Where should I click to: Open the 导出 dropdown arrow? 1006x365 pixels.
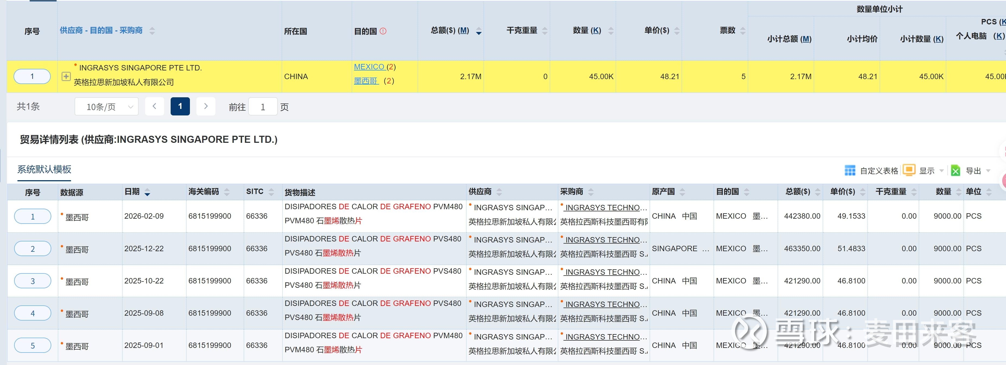tap(988, 171)
